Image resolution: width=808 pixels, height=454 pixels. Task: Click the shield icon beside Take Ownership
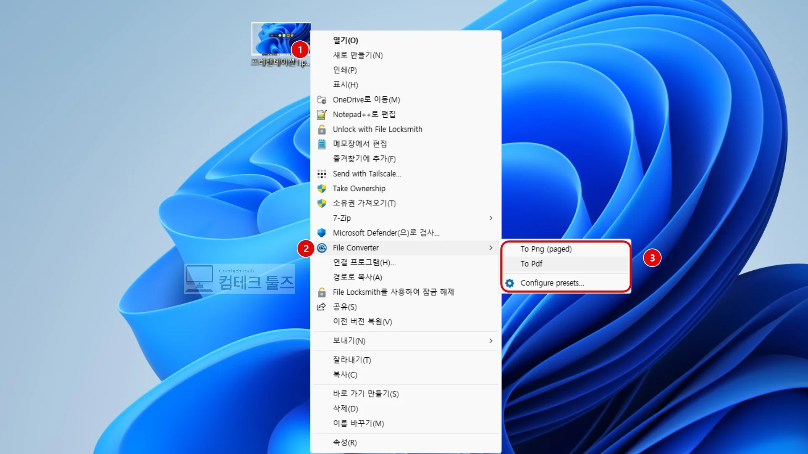pos(322,188)
